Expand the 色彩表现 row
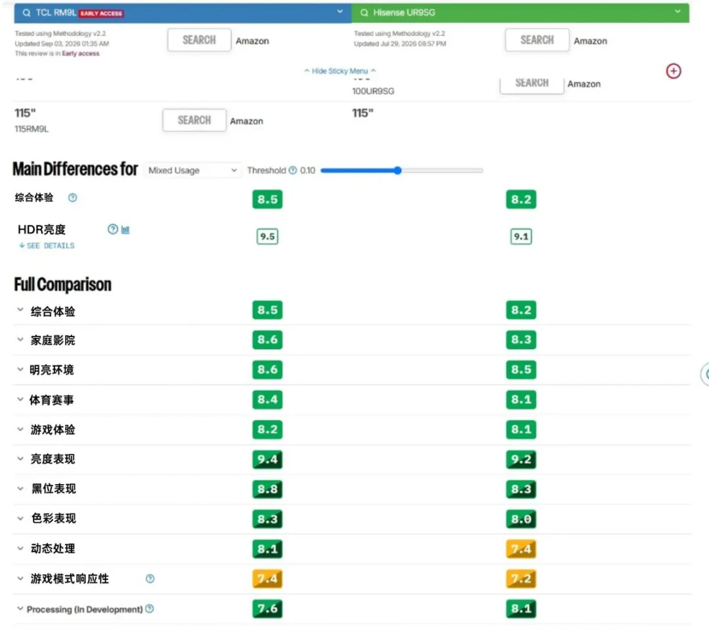 tap(20, 519)
